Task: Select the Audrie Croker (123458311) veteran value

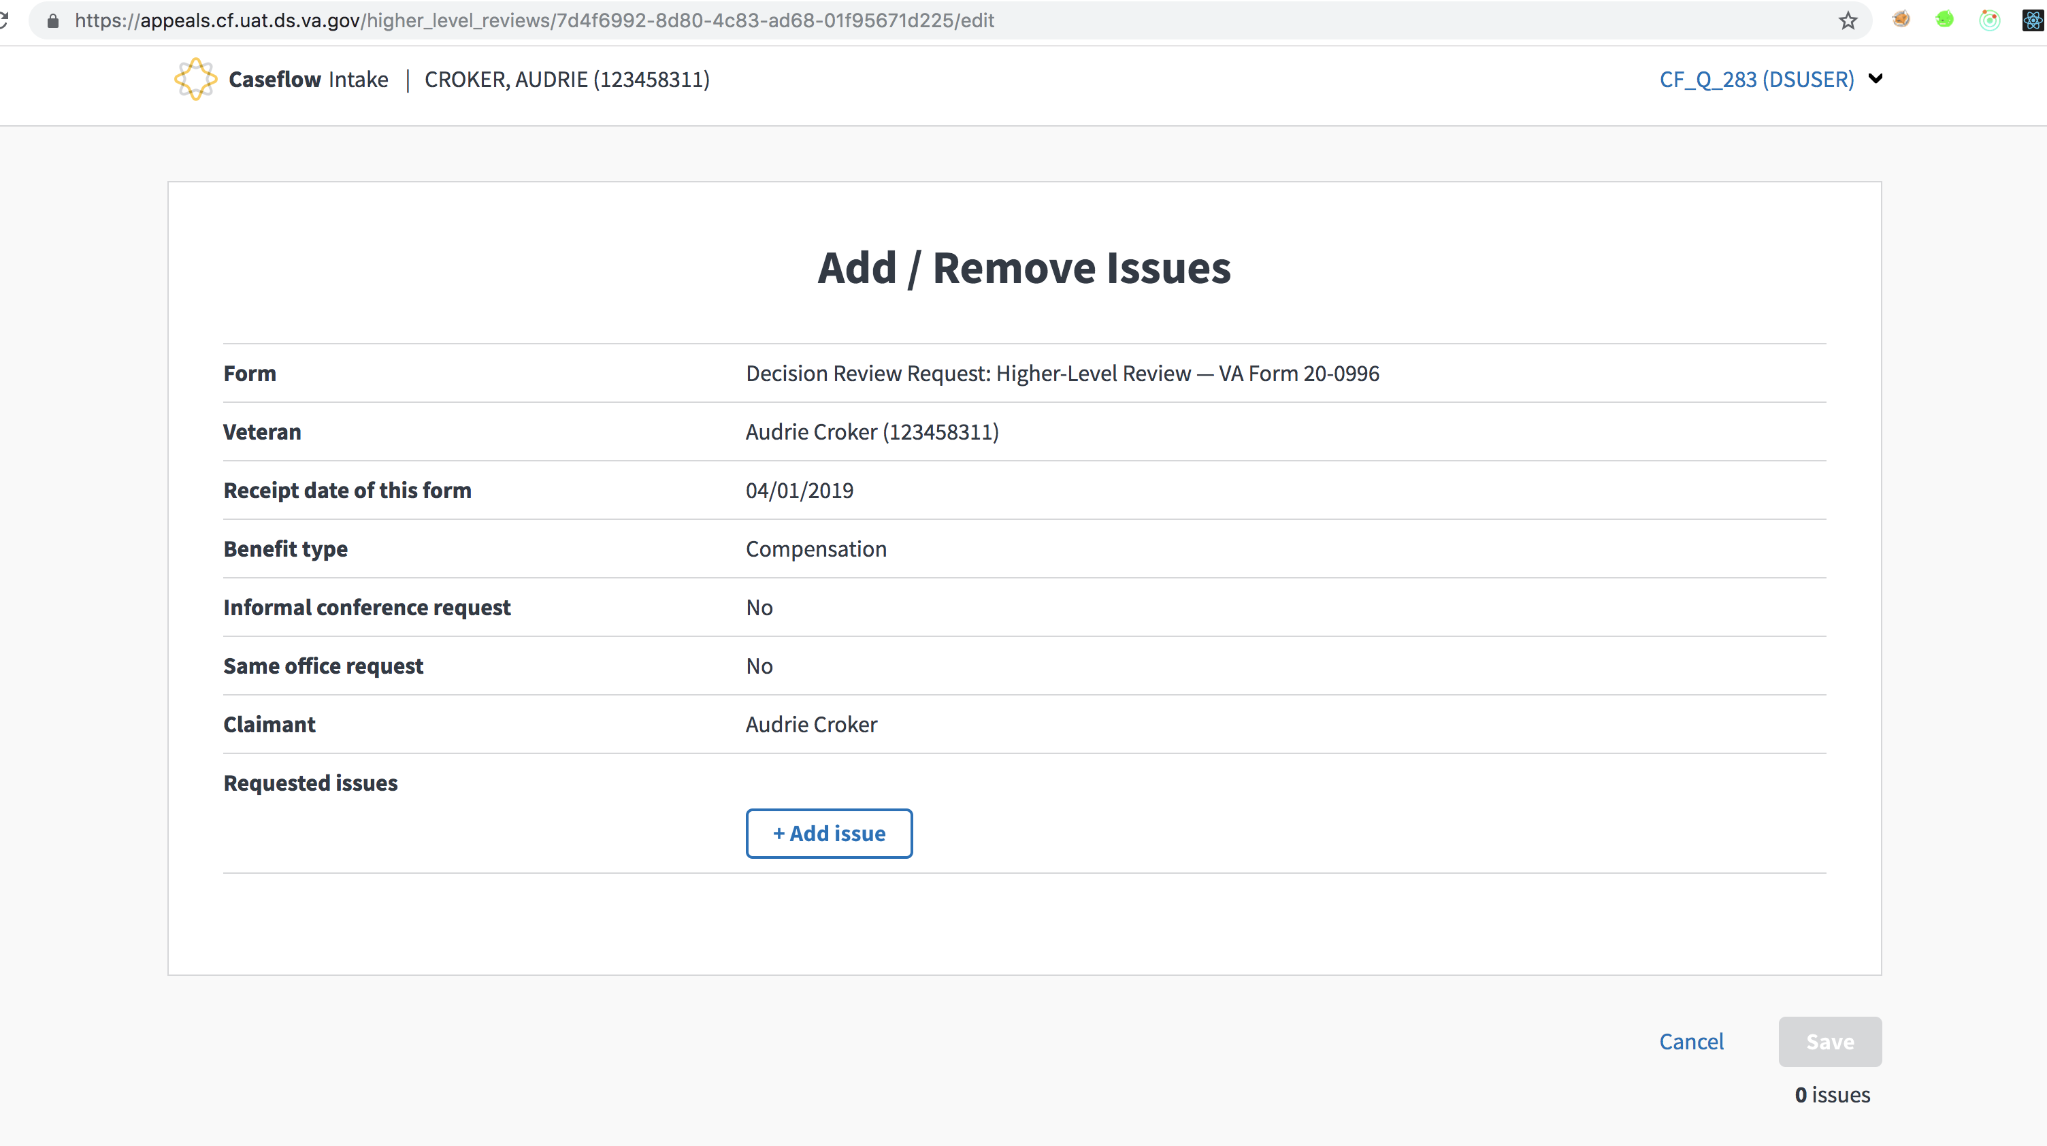Action: coord(872,432)
